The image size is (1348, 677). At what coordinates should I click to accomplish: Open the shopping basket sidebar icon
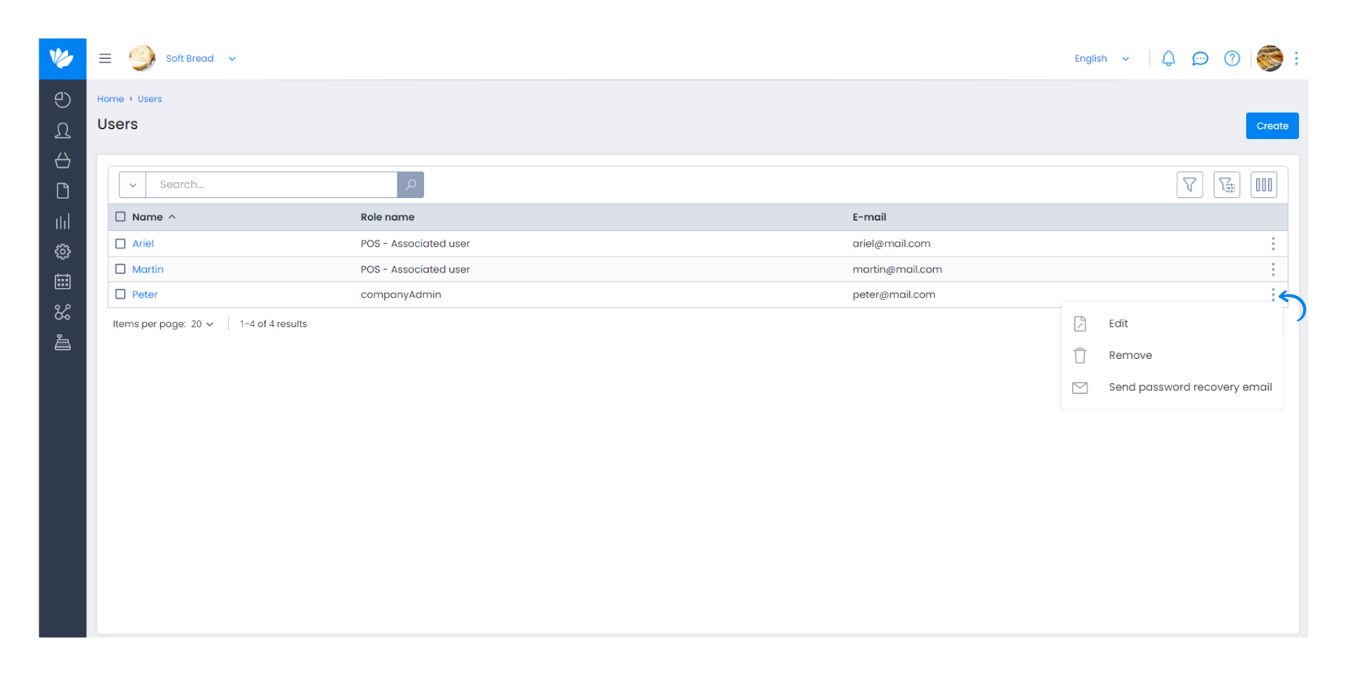(x=62, y=161)
